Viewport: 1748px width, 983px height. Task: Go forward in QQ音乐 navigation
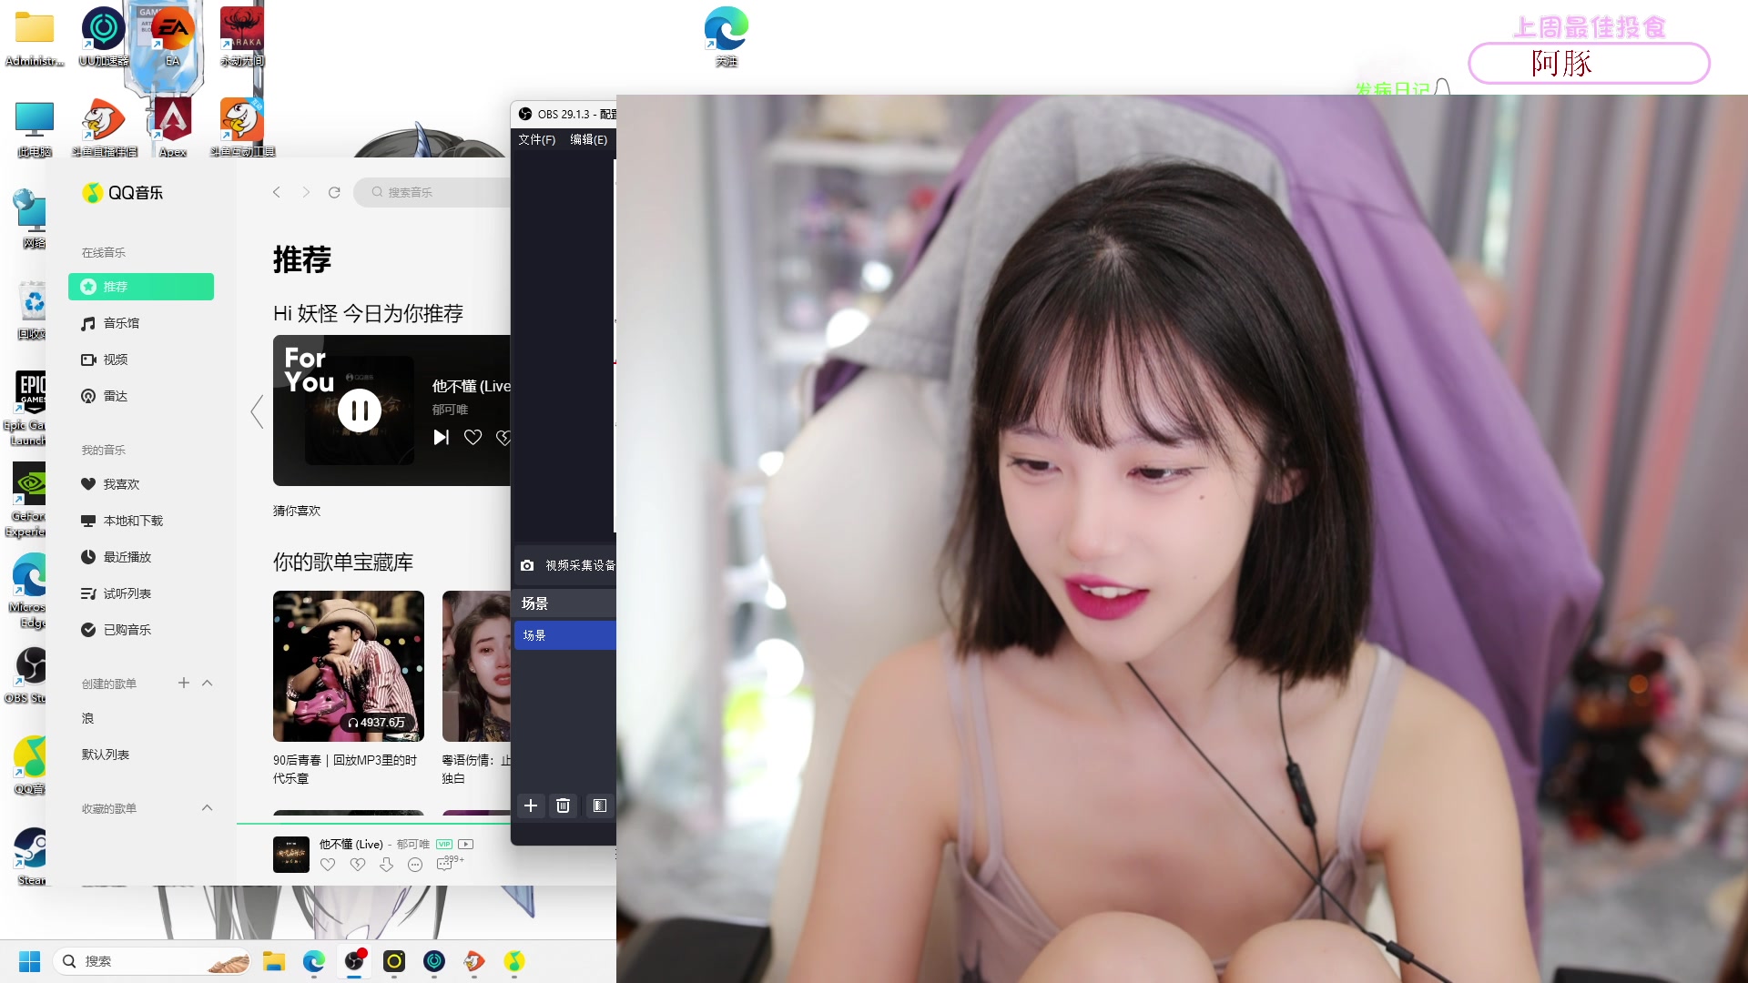(306, 192)
